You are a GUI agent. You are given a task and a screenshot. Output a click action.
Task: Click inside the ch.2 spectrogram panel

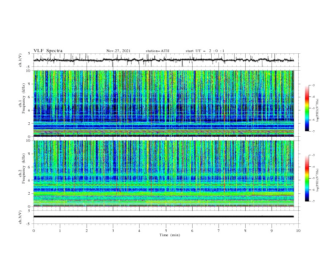click(163, 174)
